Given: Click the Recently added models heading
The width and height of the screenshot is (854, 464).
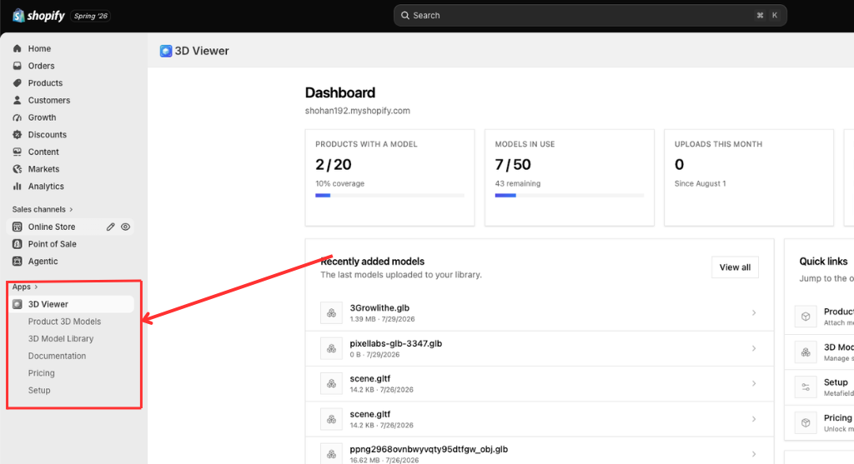Looking at the screenshot, I should (x=373, y=261).
